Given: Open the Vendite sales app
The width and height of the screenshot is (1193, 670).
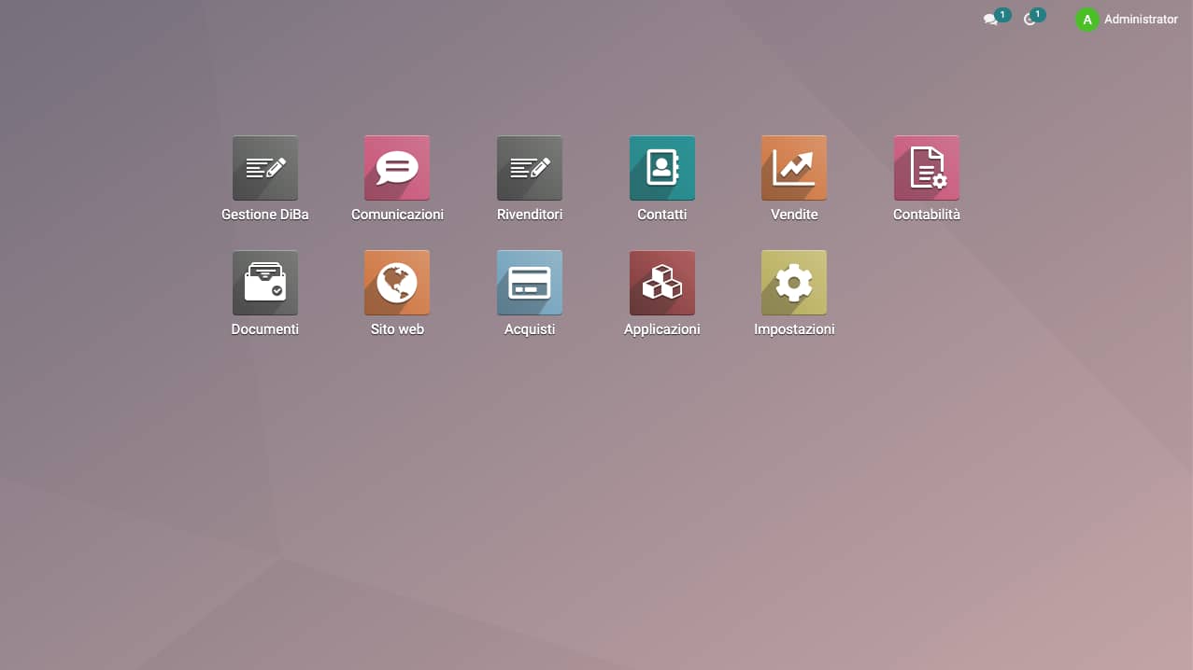Looking at the screenshot, I should pos(794,168).
